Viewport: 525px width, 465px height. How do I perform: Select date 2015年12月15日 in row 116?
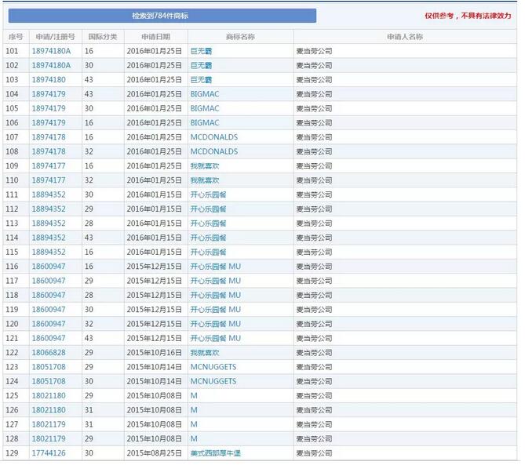[x=155, y=267]
